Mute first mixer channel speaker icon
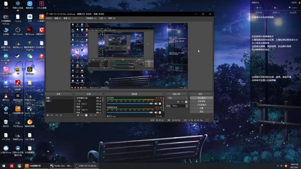Image resolution: width=301 pixels, height=169 pixels. coord(156,104)
